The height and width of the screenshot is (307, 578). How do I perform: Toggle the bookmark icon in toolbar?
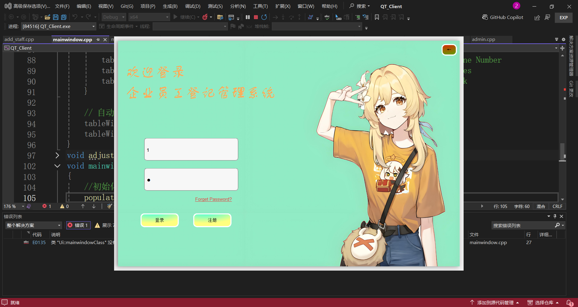point(377,17)
